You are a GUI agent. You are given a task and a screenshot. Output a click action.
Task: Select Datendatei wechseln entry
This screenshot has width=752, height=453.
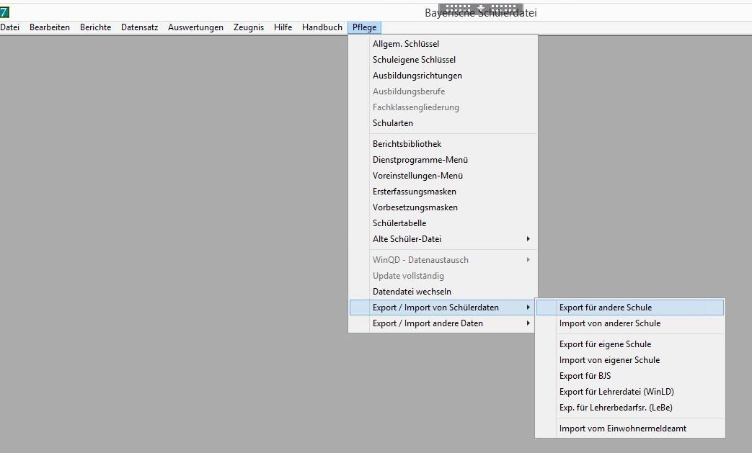443,291
